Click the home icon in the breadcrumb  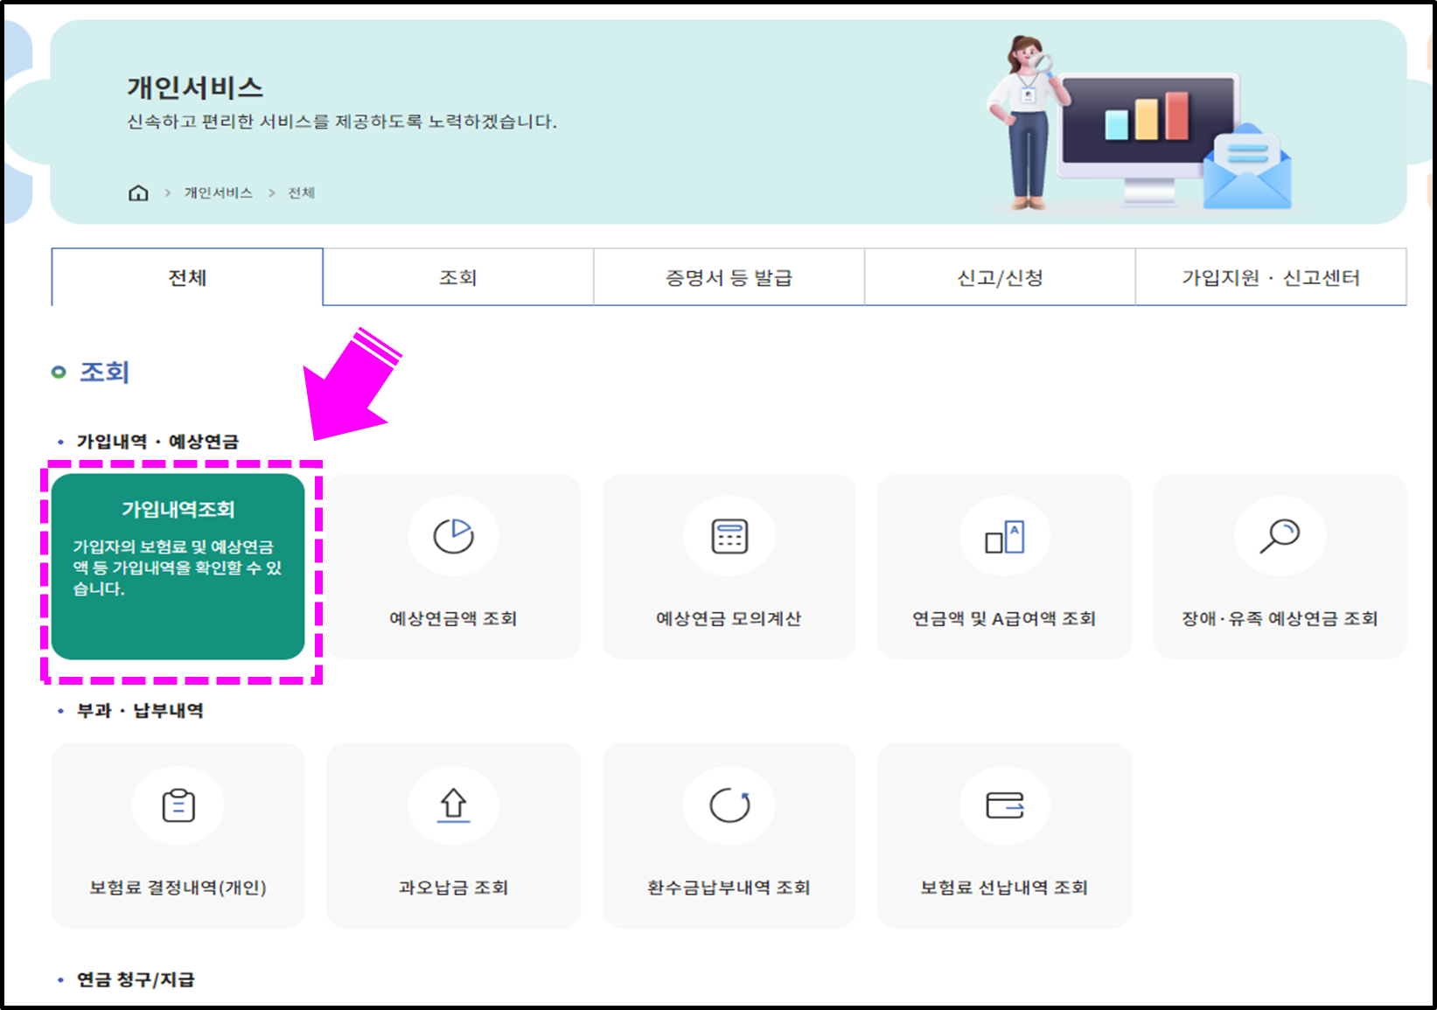coord(138,192)
